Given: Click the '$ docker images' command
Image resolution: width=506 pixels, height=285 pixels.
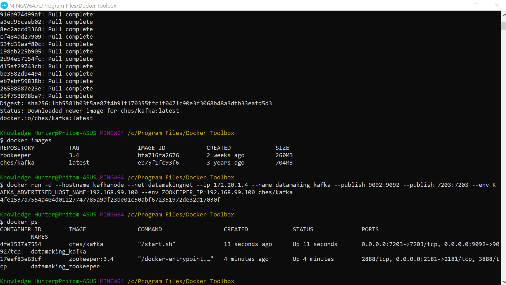Looking at the screenshot, I should coord(26,141).
